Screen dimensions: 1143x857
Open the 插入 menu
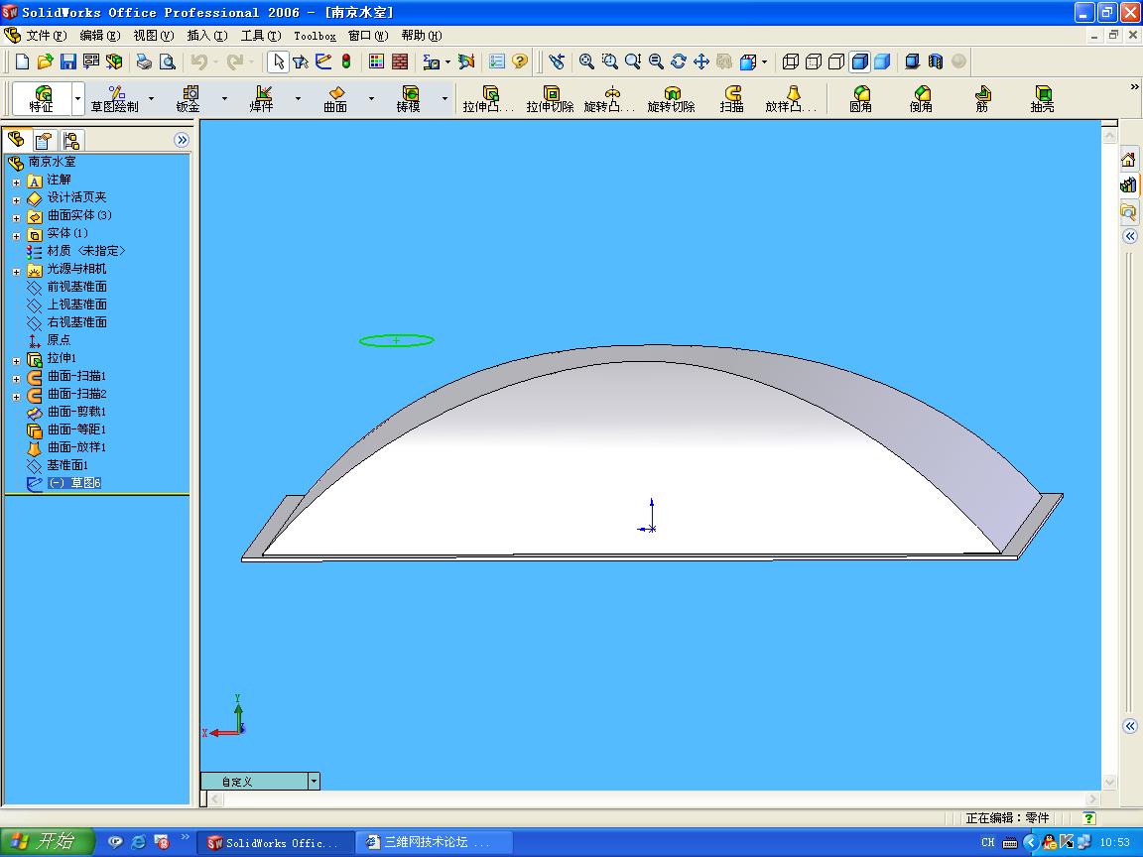207,36
